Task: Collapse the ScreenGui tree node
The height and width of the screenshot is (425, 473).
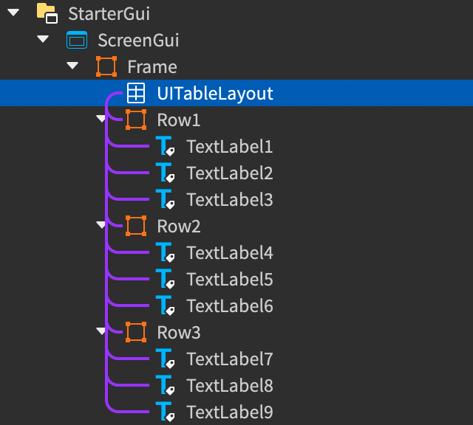Action: 43,39
